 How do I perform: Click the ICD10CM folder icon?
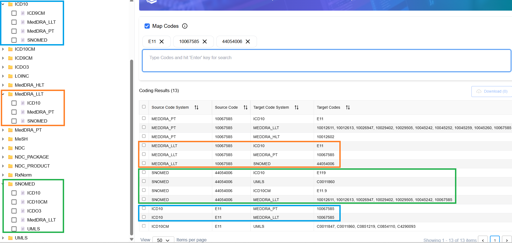coord(11,49)
